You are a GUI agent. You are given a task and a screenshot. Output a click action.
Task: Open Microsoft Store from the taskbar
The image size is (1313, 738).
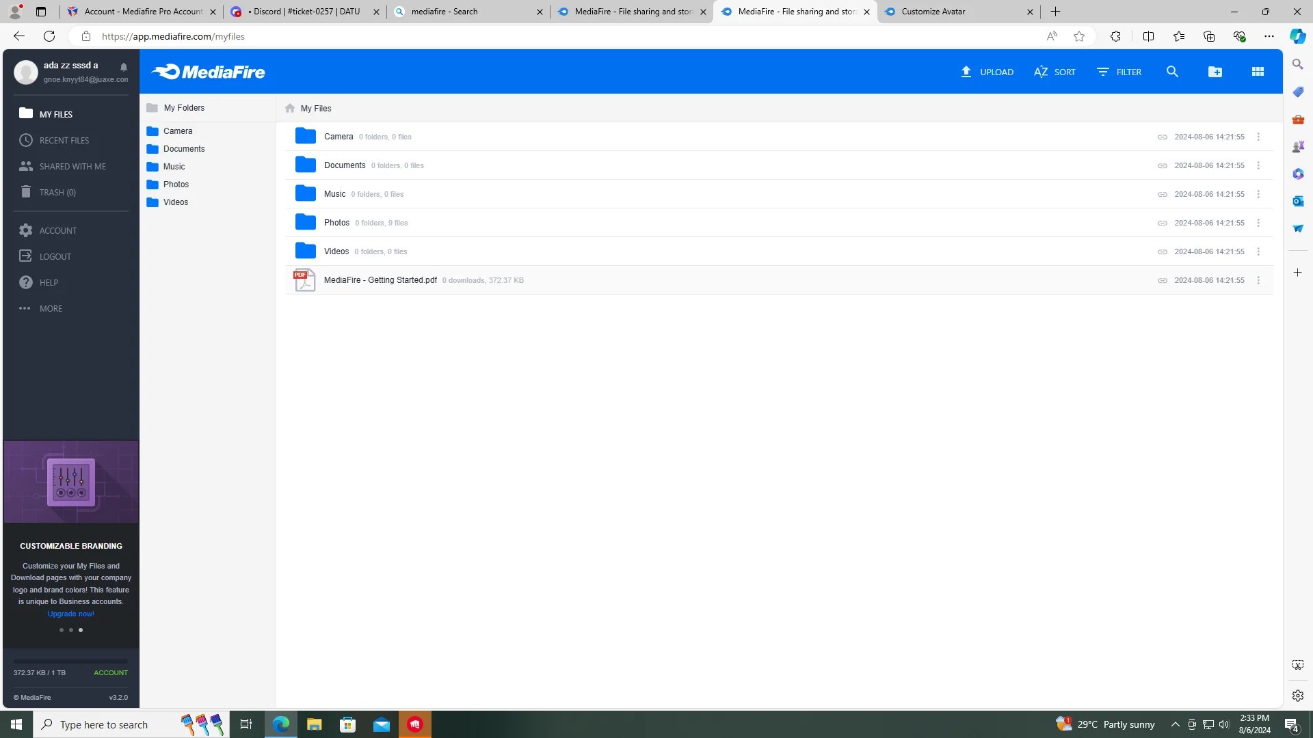point(348,724)
